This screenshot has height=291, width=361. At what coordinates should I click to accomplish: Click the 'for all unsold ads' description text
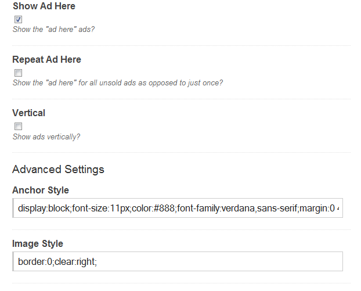click(107, 83)
